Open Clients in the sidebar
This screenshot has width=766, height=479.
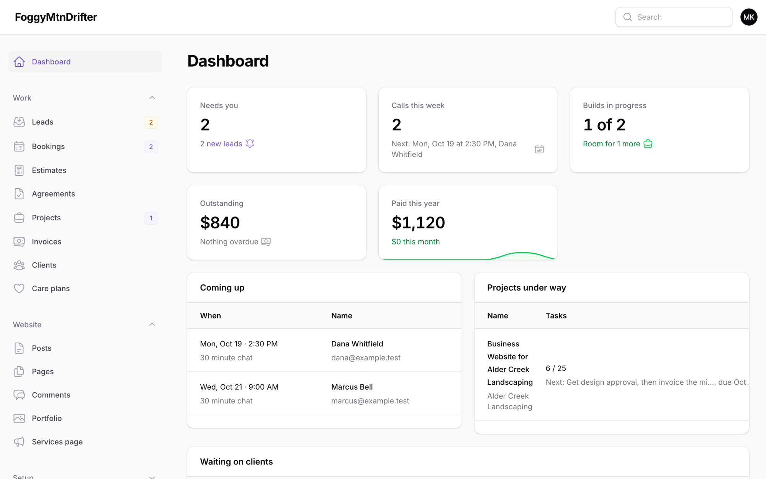pyautogui.click(x=85, y=265)
